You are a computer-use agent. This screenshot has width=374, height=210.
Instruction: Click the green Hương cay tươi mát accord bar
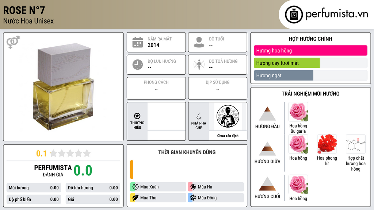[287, 63]
